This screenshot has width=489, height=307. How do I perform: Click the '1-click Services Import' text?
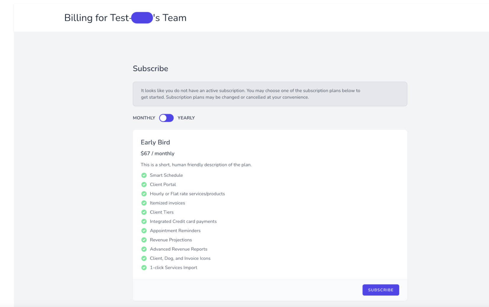pyautogui.click(x=174, y=267)
